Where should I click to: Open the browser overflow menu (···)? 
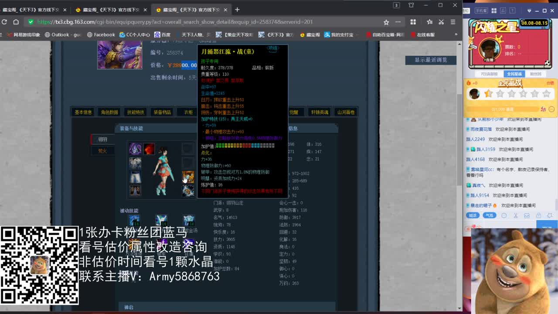398,21
